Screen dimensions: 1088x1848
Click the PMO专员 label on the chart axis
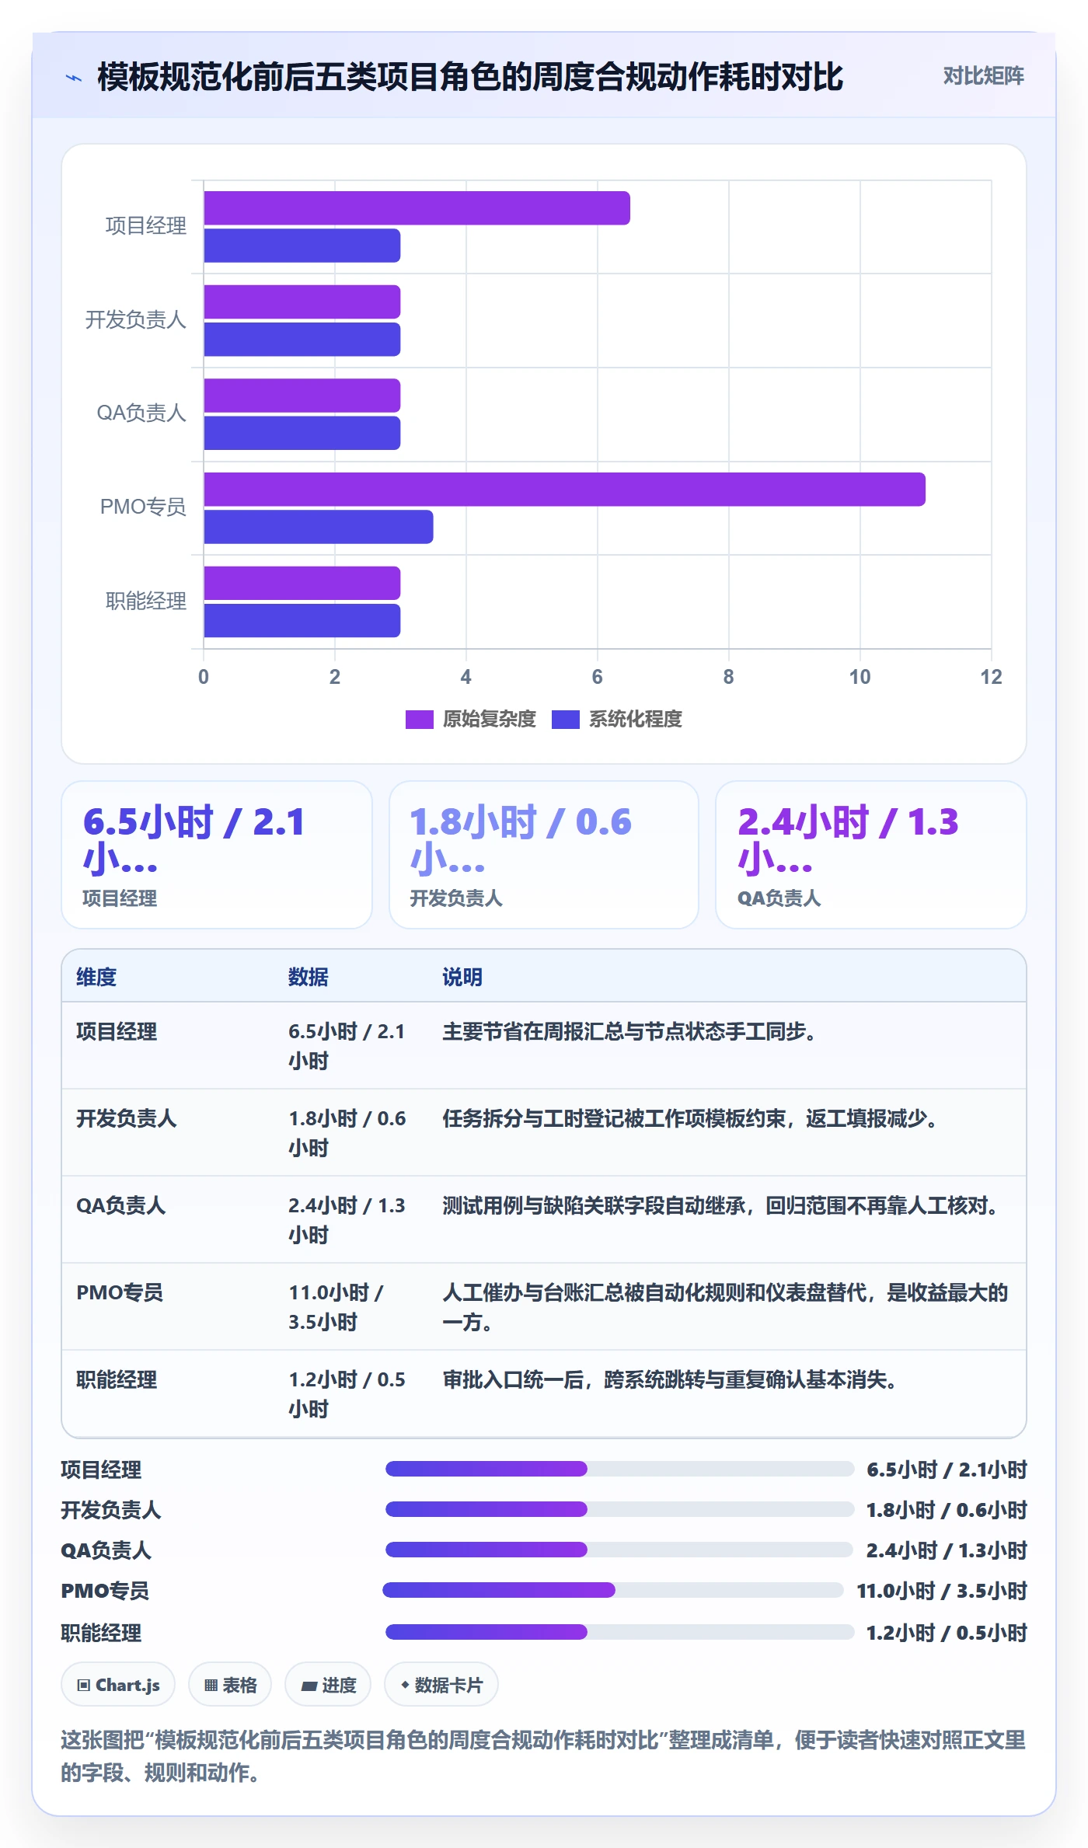[x=143, y=507]
